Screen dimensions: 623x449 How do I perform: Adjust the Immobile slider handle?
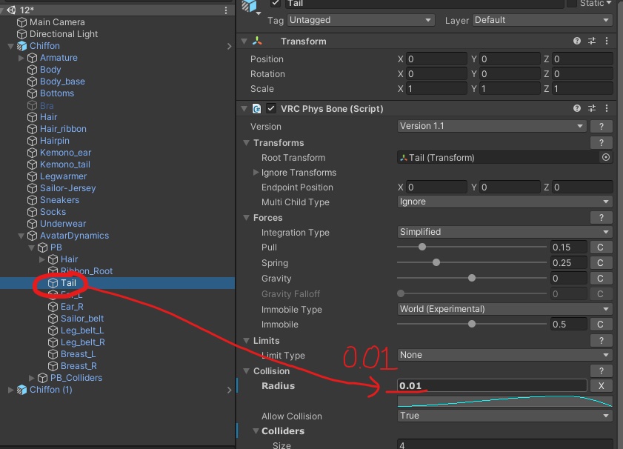[472, 324]
